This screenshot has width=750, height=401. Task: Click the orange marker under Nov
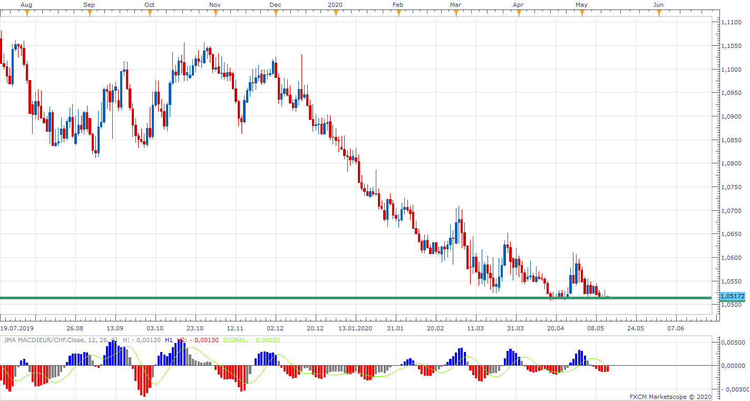point(216,13)
